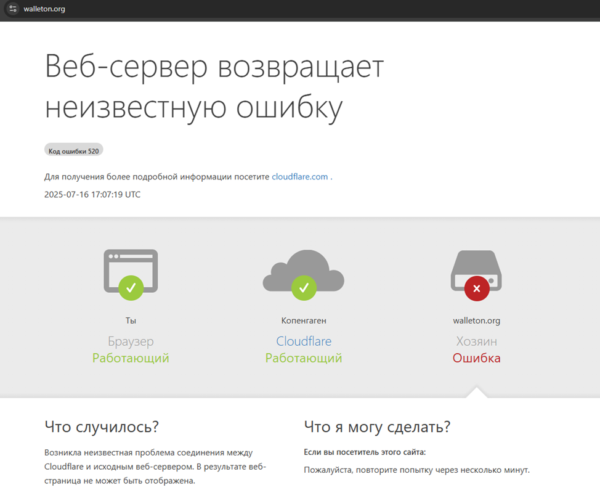The width and height of the screenshot is (600, 490).
Task: Click the 'Копенгаген' location label
Action: pyautogui.click(x=303, y=321)
